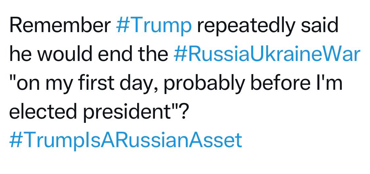Click the word "first" in the quote
Screen dimensions: 370x174
coord(97,83)
